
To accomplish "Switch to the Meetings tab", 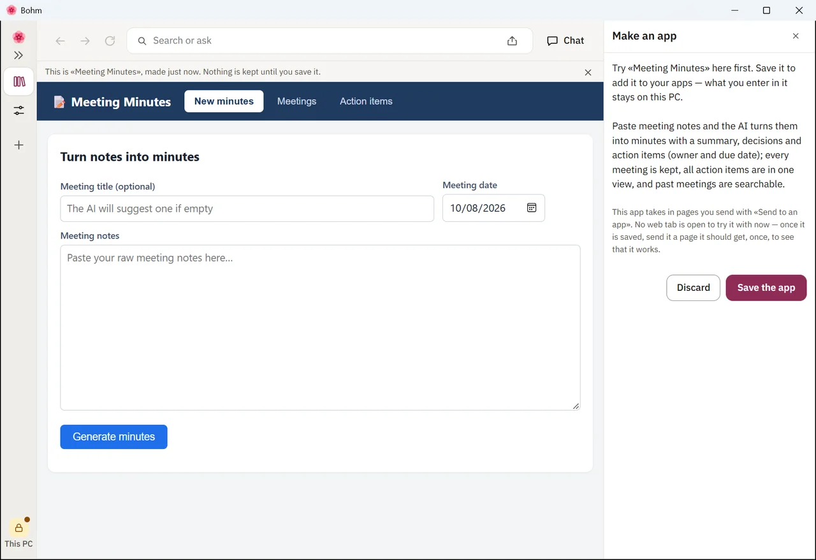I will pyautogui.click(x=296, y=101).
